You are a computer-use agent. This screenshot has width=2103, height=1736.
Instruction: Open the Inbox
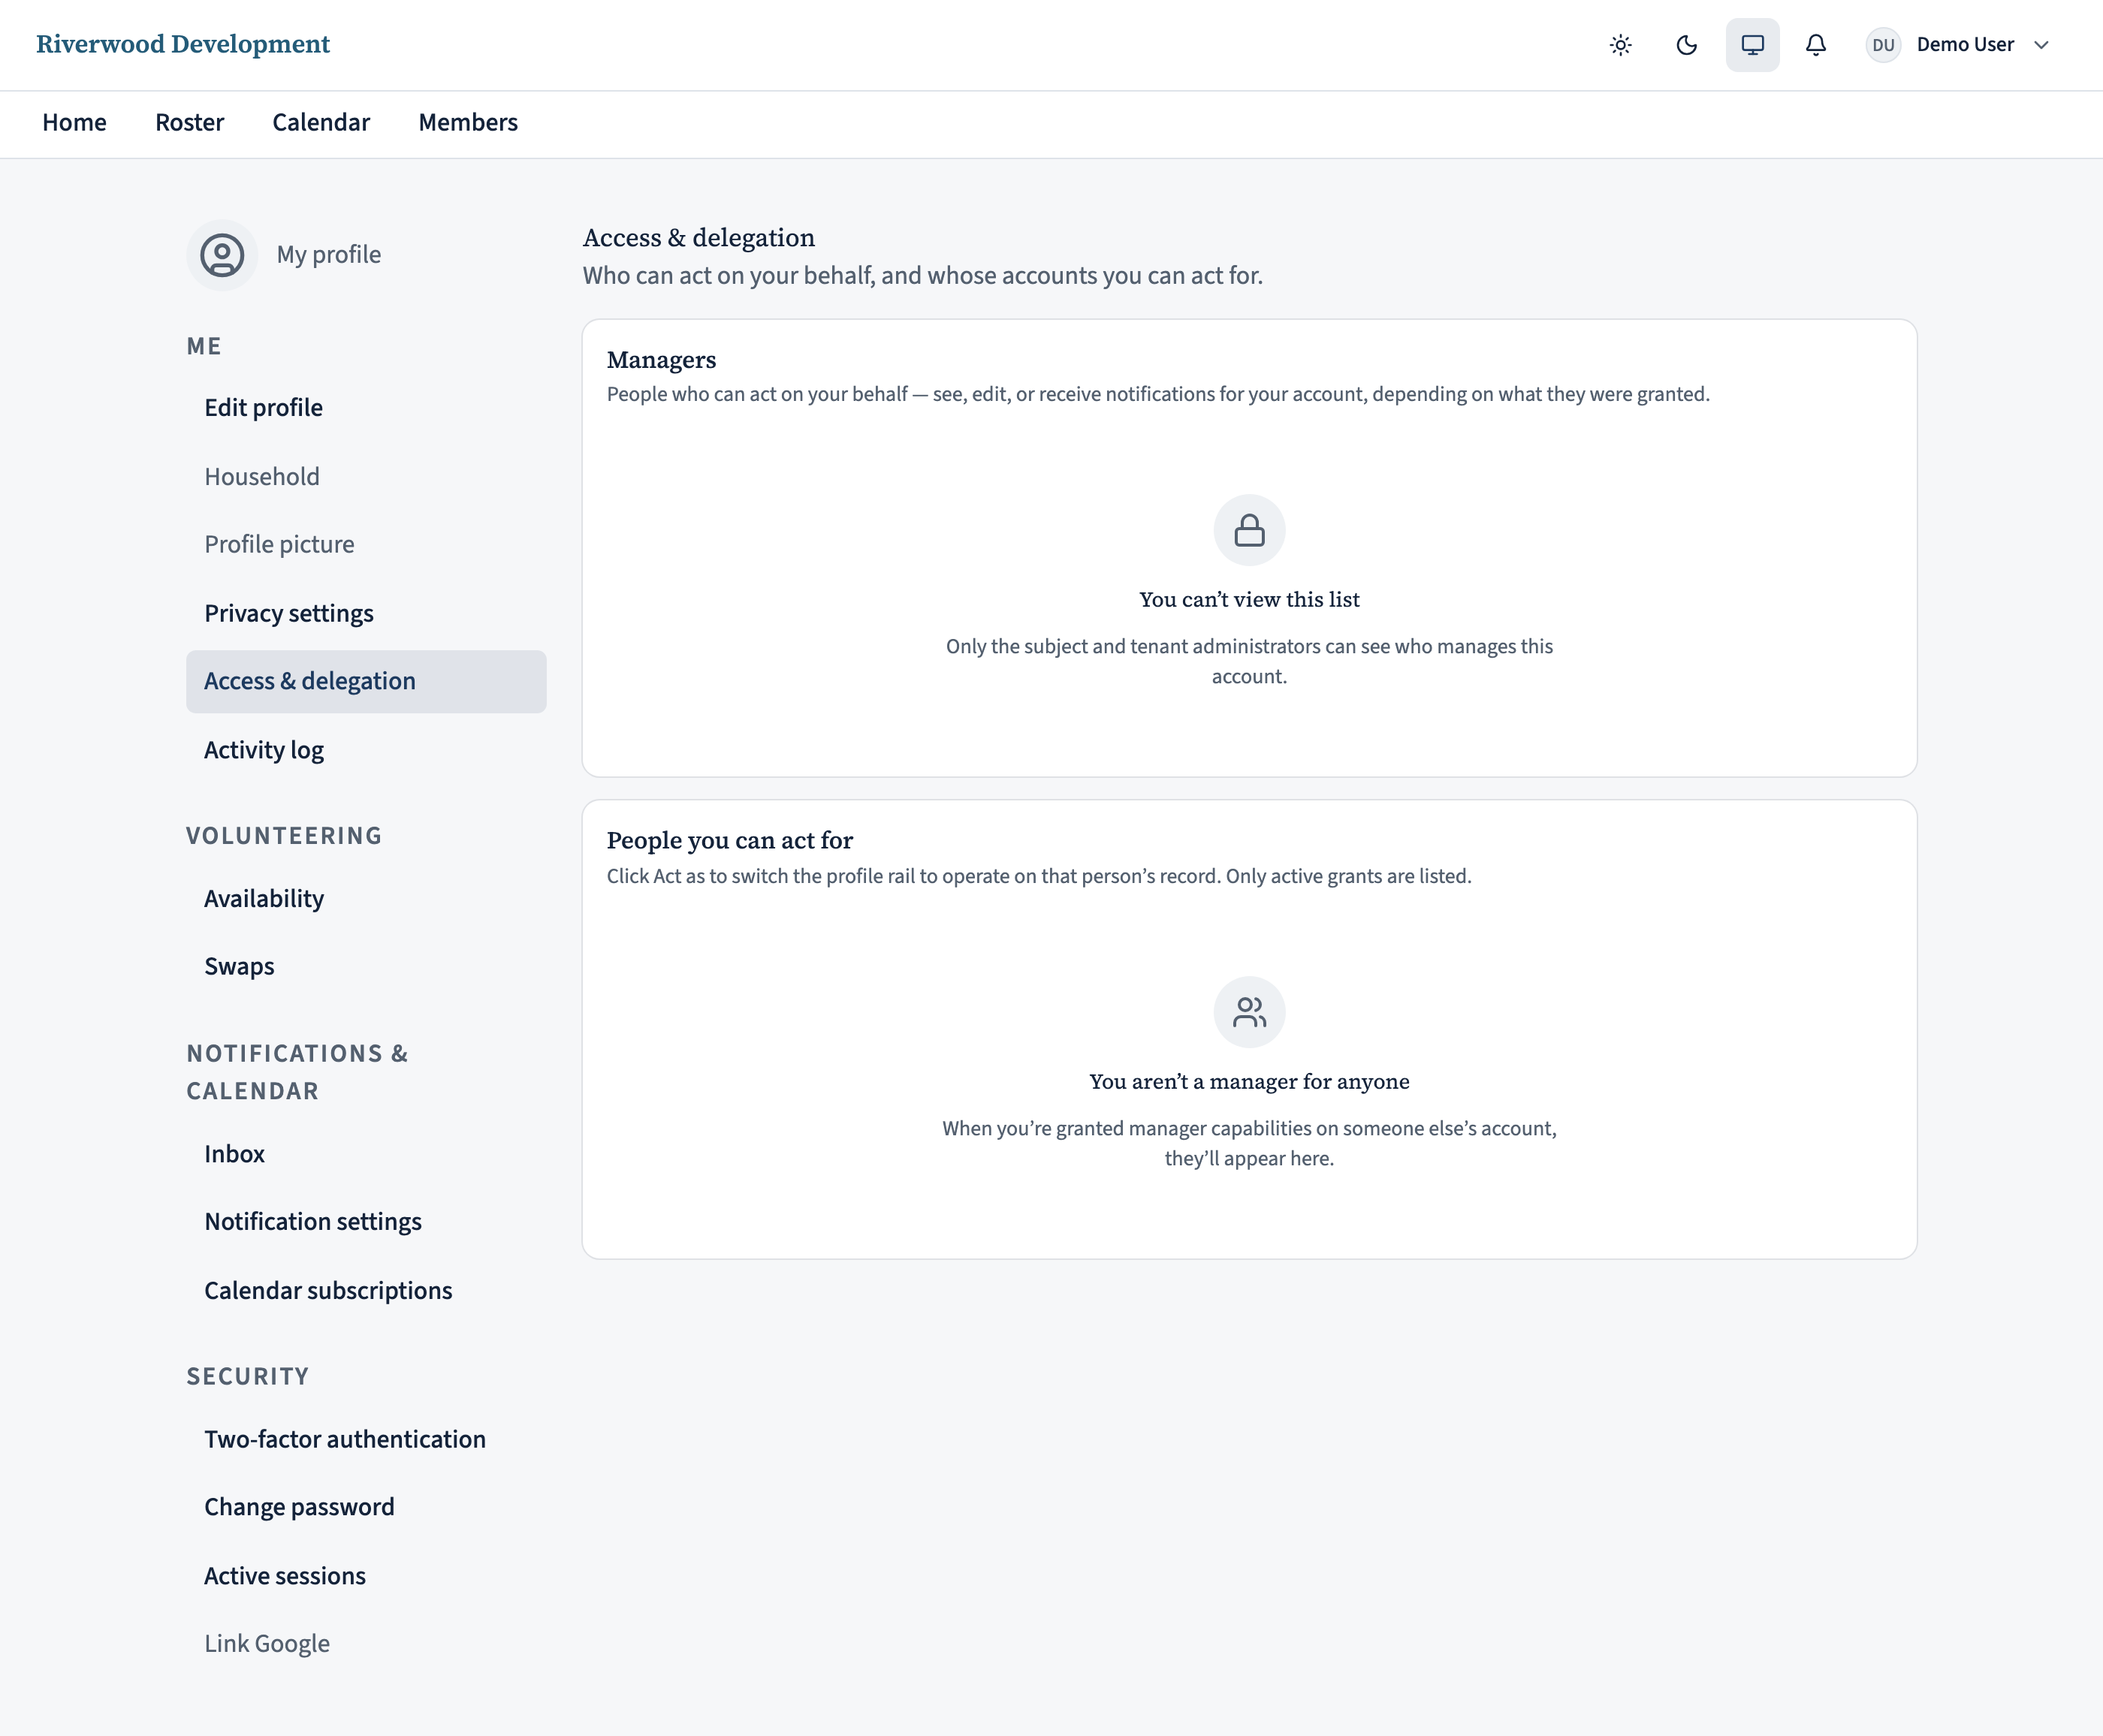point(366,1154)
